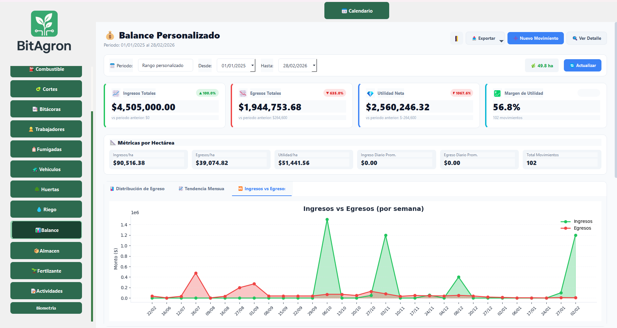Click the 56.8% margin value
The height and width of the screenshot is (328, 617).
[506, 107]
